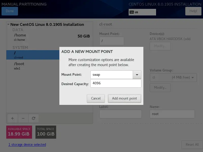
Task: Cancel the new mount point dialog
Action: [96, 98]
